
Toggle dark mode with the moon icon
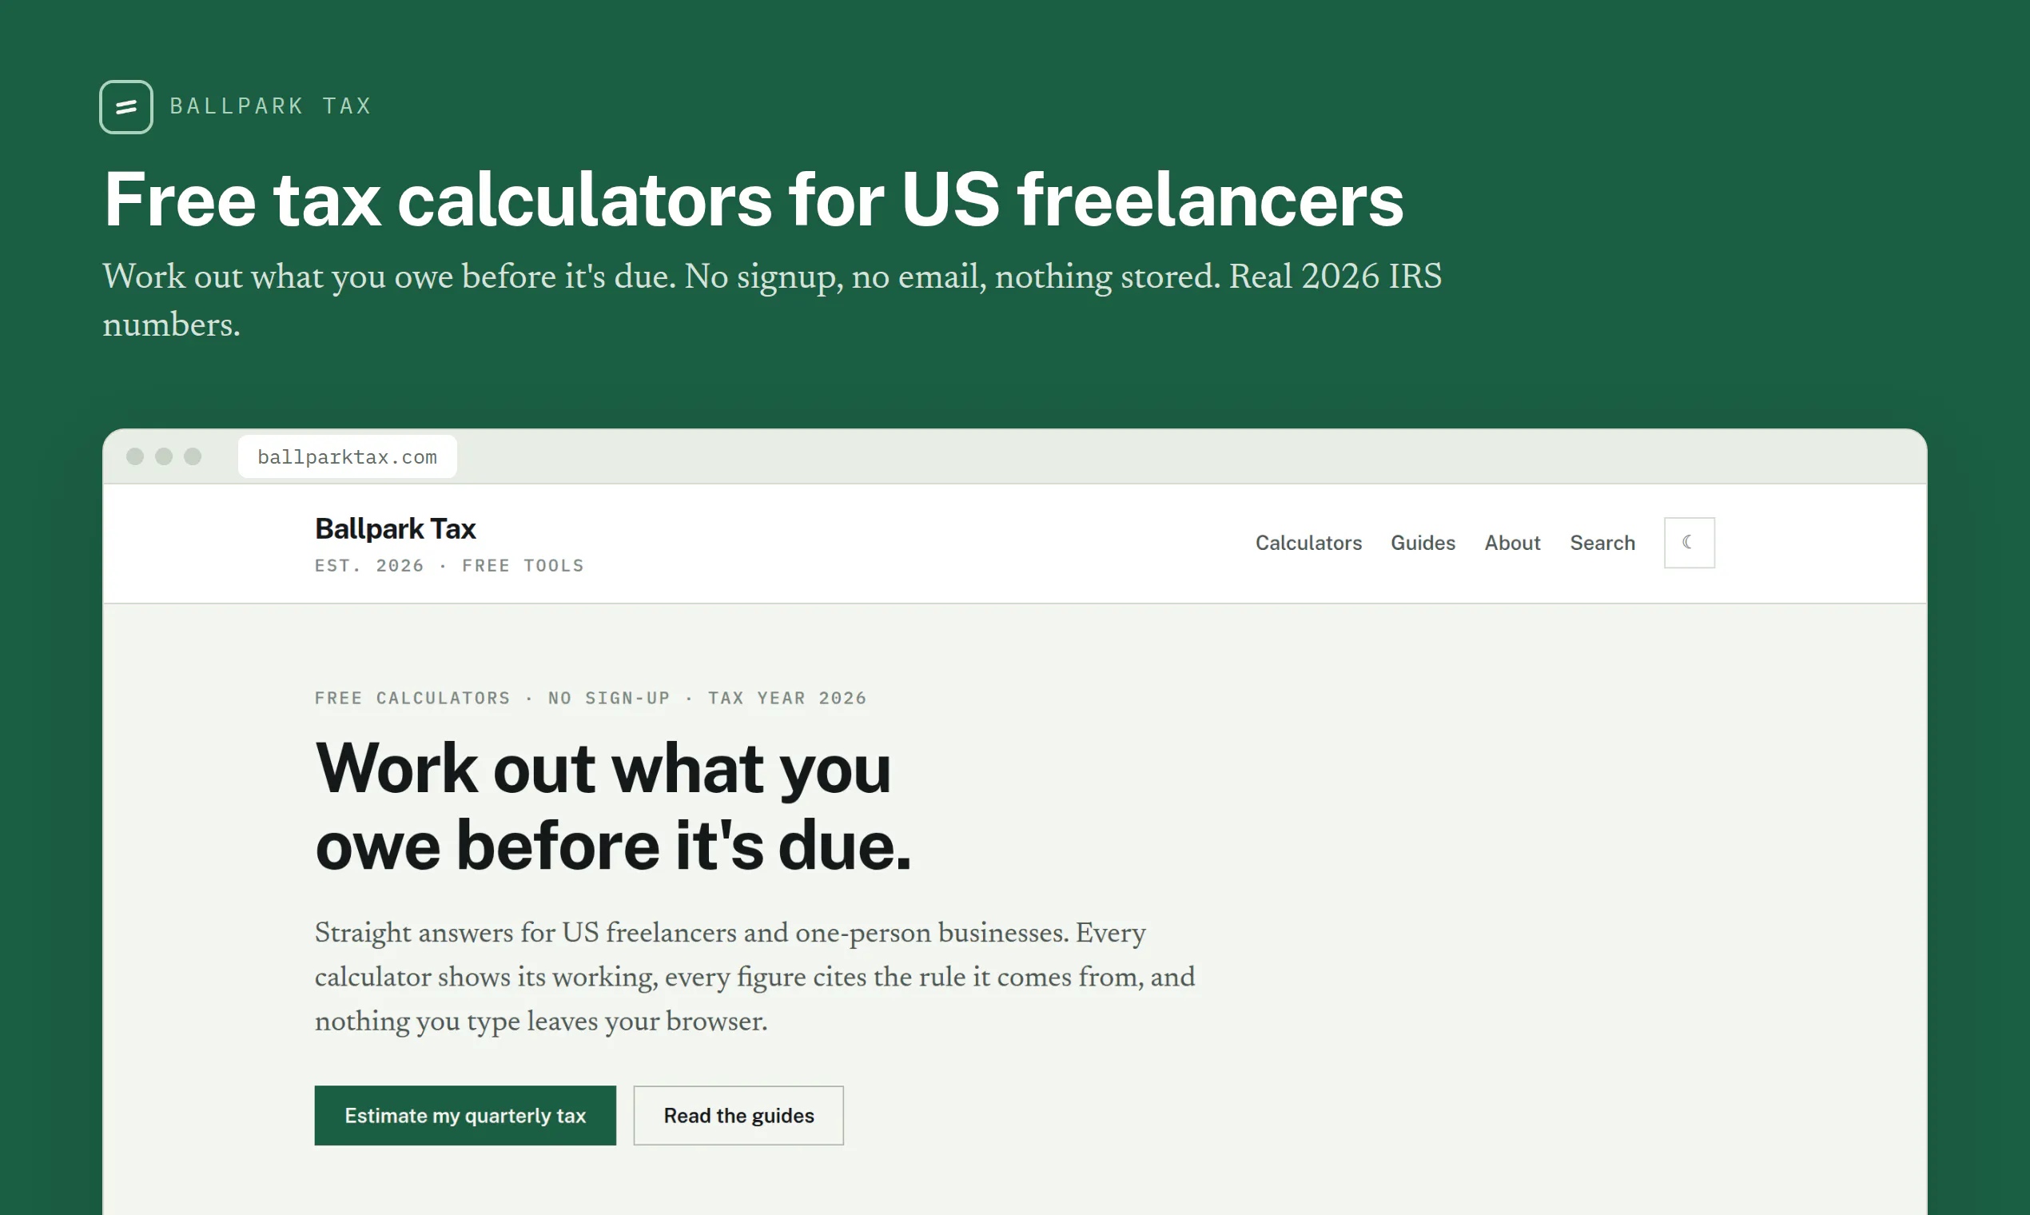[1689, 542]
